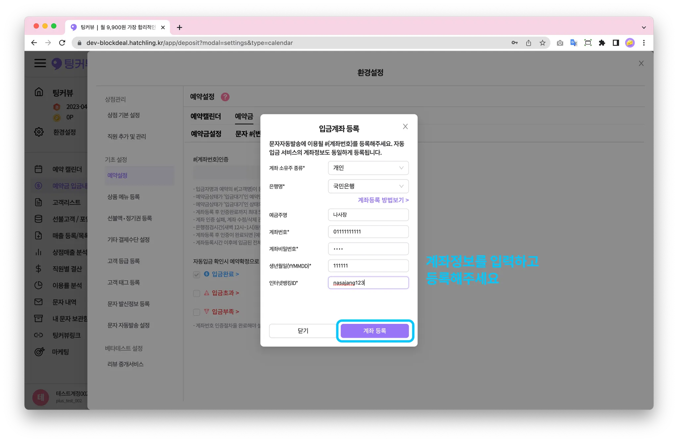Click the 계좌번호 input field

tap(368, 232)
